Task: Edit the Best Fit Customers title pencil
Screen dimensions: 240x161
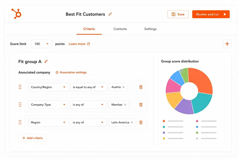Action: (110, 14)
